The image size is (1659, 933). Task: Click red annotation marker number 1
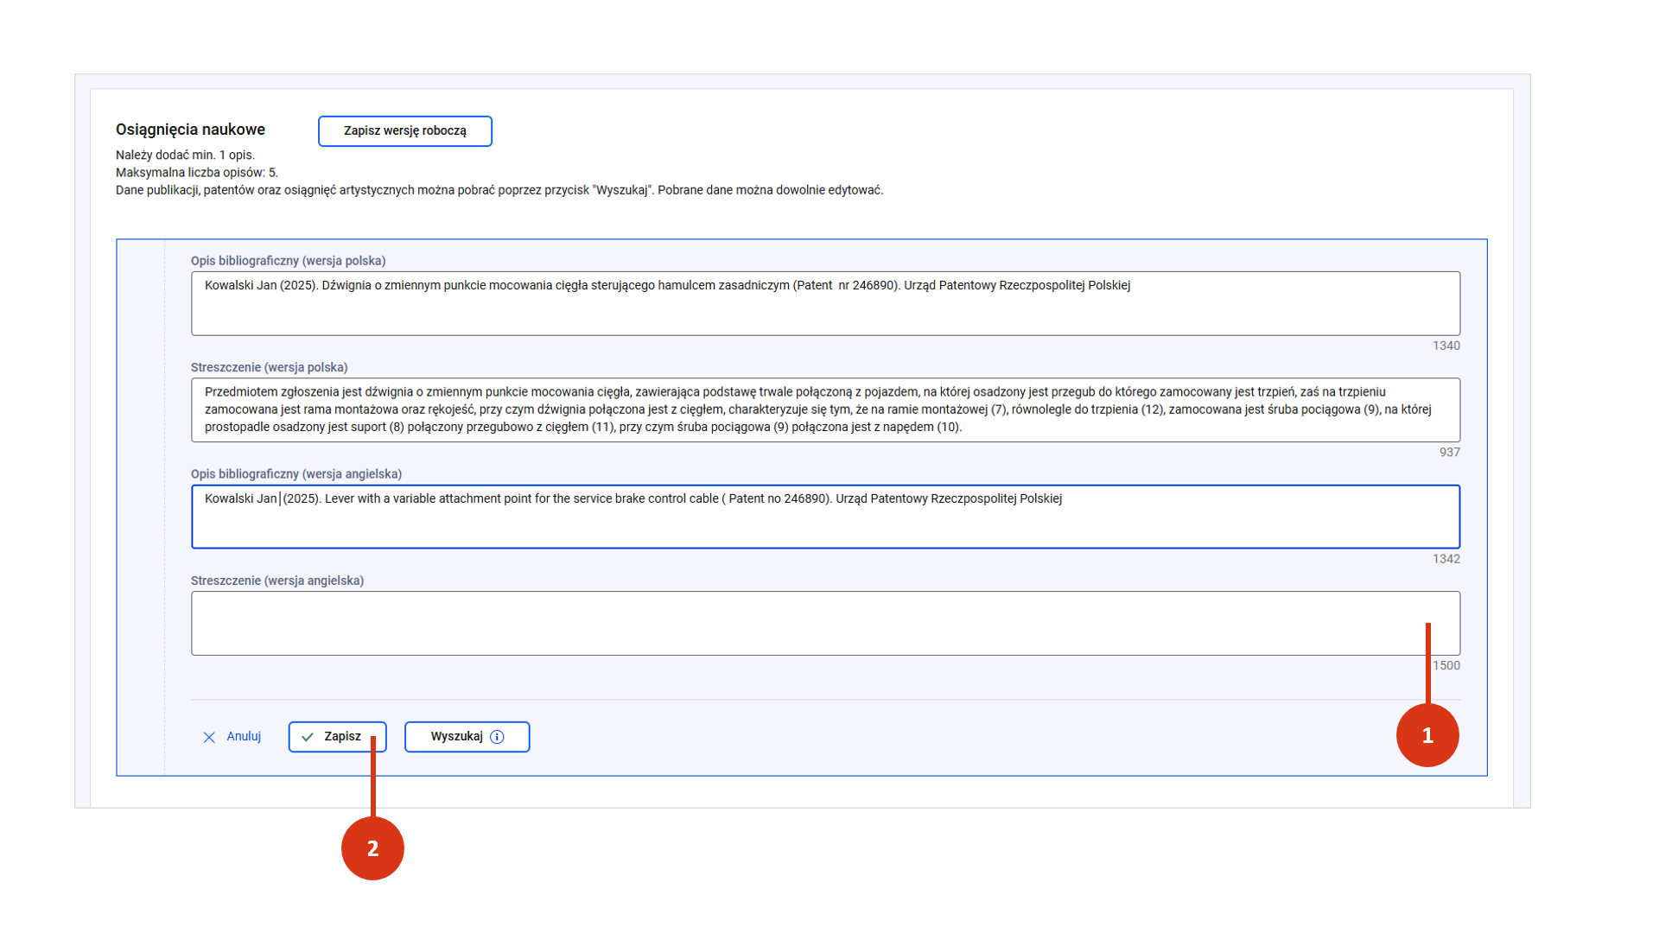coord(1427,735)
